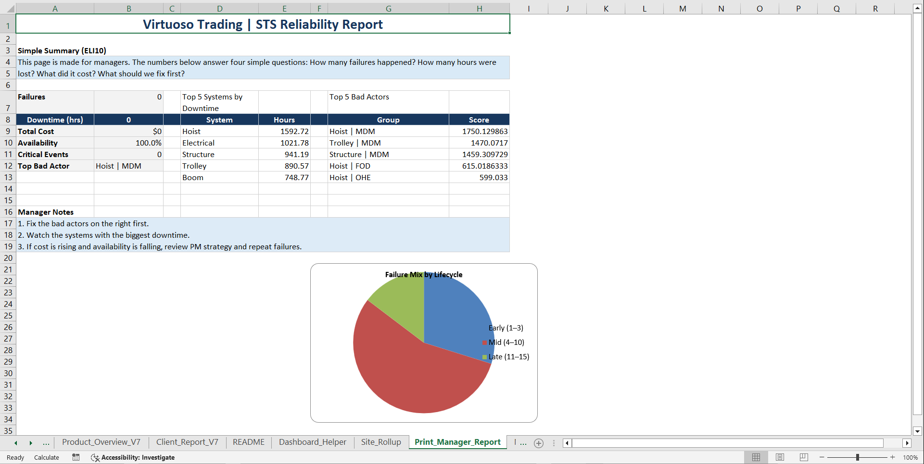Zoom out using the minus control

[822, 457]
